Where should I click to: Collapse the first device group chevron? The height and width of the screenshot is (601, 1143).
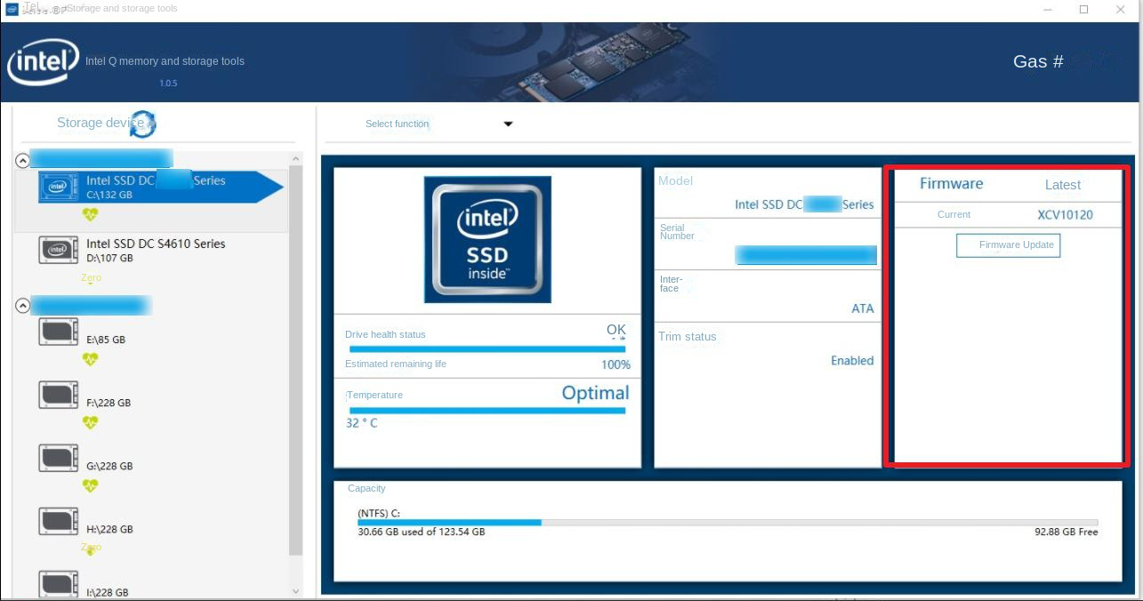23,160
